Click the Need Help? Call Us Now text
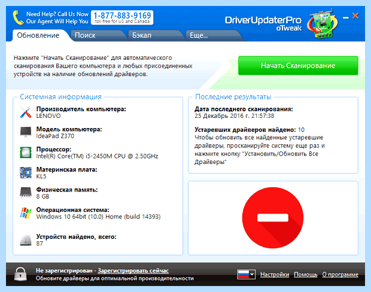 click(x=57, y=14)
